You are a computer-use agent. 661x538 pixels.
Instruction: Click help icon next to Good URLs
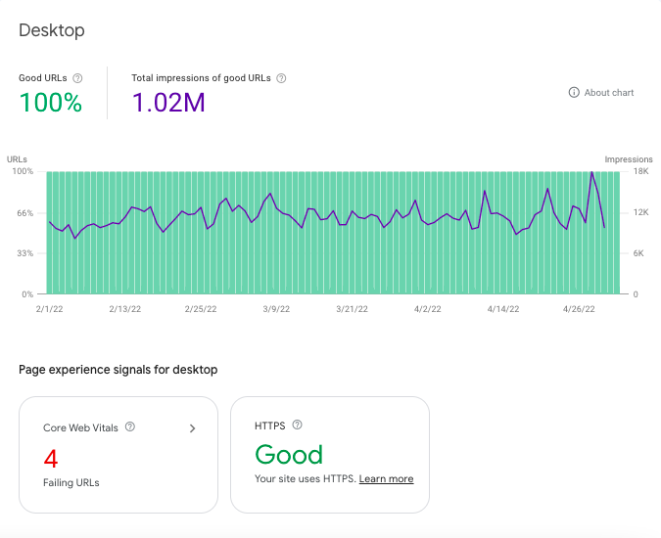point(77,78)
